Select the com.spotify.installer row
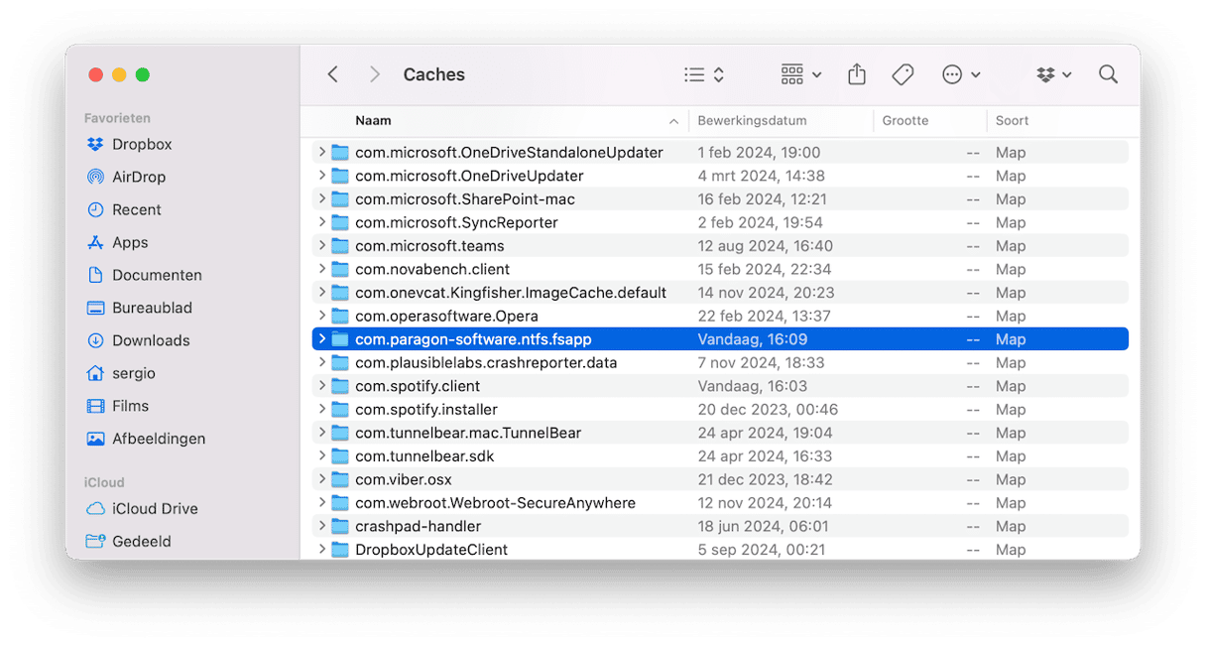 coord(720,409)
